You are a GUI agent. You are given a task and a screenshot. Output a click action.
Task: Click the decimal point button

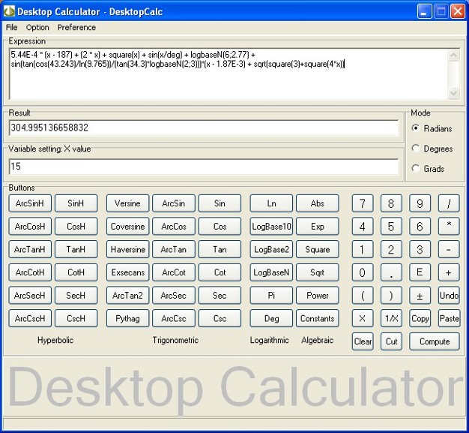391,272
